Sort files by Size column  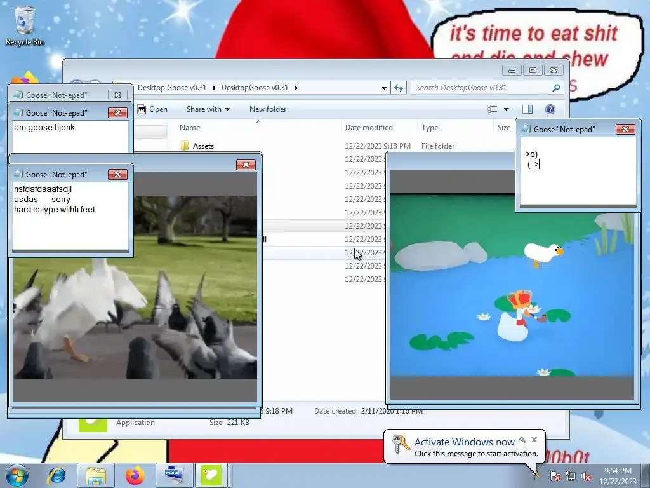click(x=504, y=127)
